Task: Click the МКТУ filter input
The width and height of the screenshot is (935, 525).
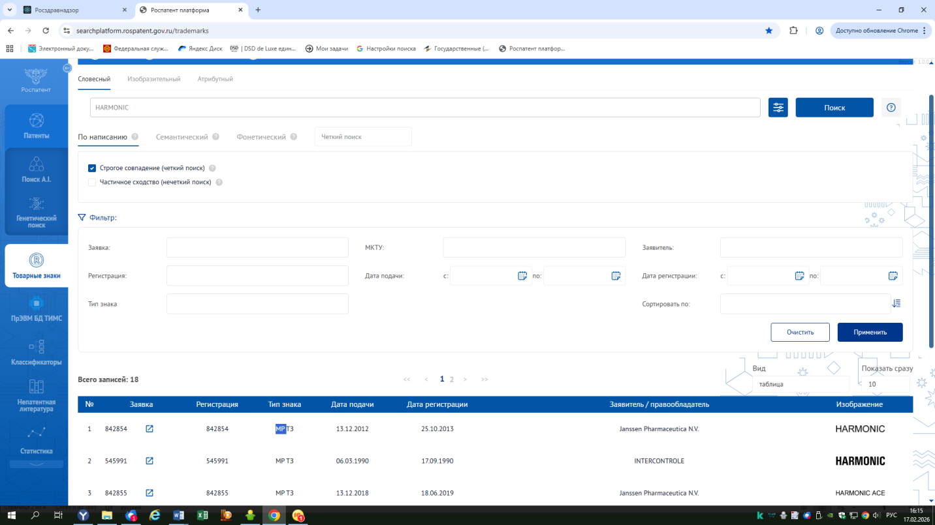Action: pos(534,248)
